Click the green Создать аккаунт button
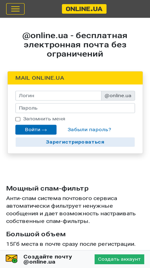This screenshot has height=268, width=150. (119, 259)
